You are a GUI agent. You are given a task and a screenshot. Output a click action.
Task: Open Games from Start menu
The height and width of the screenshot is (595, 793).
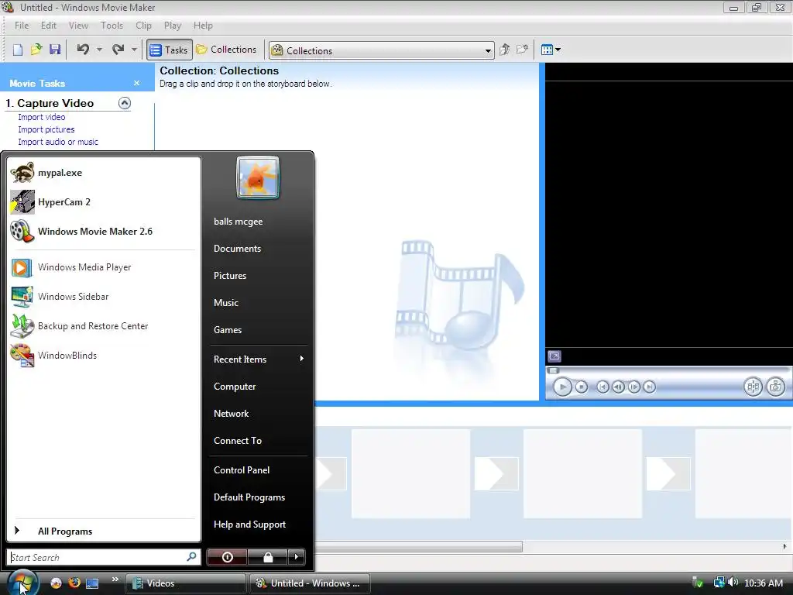pos(228,330)
